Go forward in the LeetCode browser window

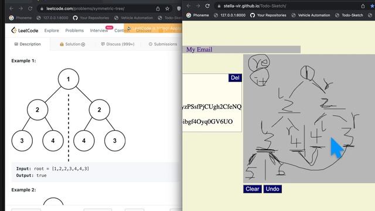point(21,9)
